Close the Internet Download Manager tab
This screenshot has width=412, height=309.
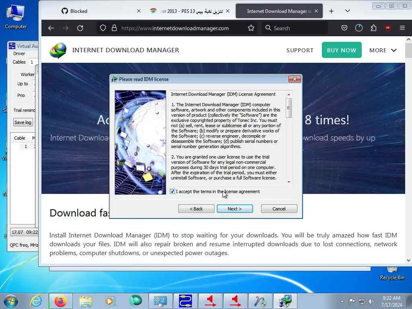click(x=316, y=11)
